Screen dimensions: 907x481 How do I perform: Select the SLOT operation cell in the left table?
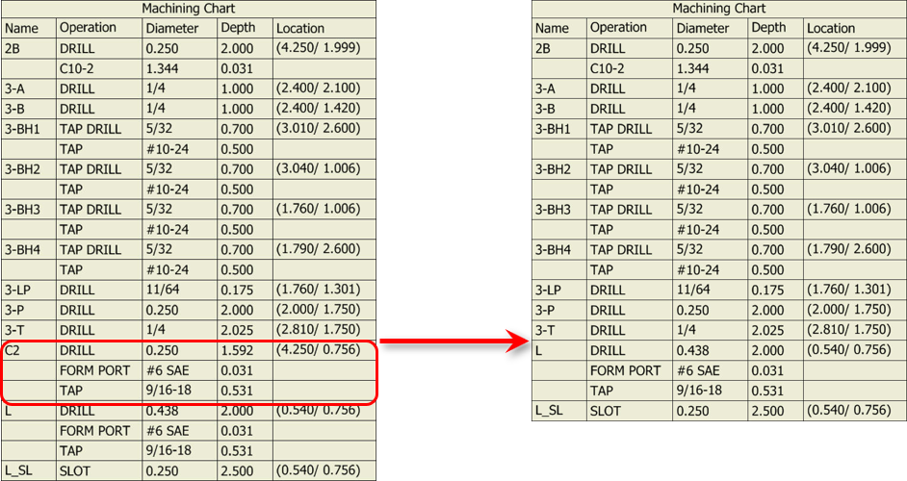tap(77, 470)
